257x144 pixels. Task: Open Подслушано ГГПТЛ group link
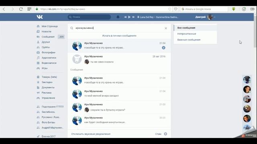(53, 107)
